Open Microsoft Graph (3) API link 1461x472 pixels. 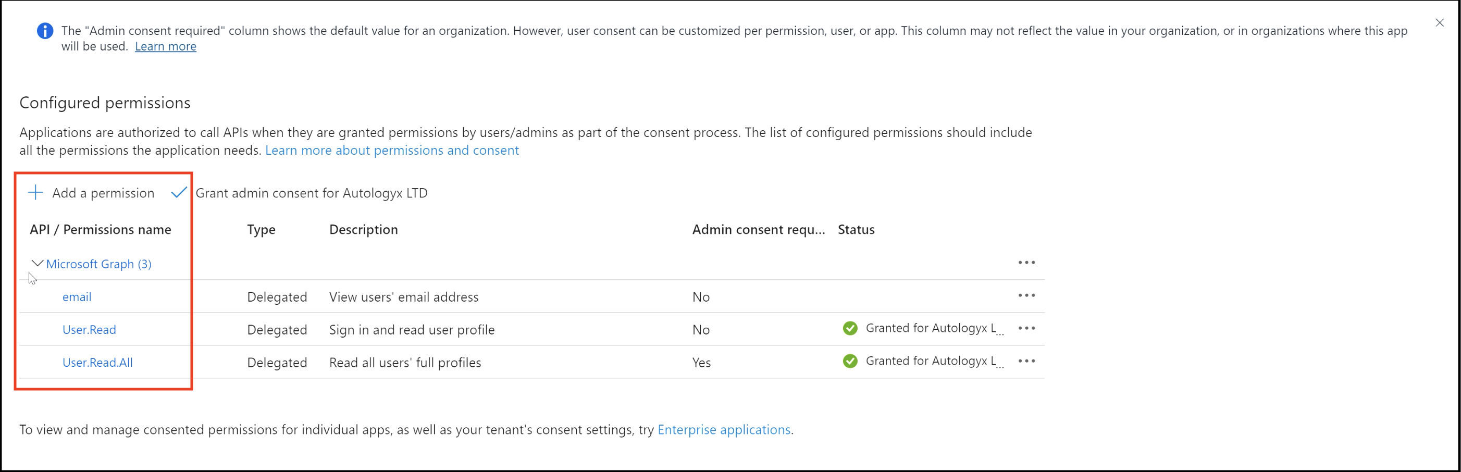[x=98, y=264]
